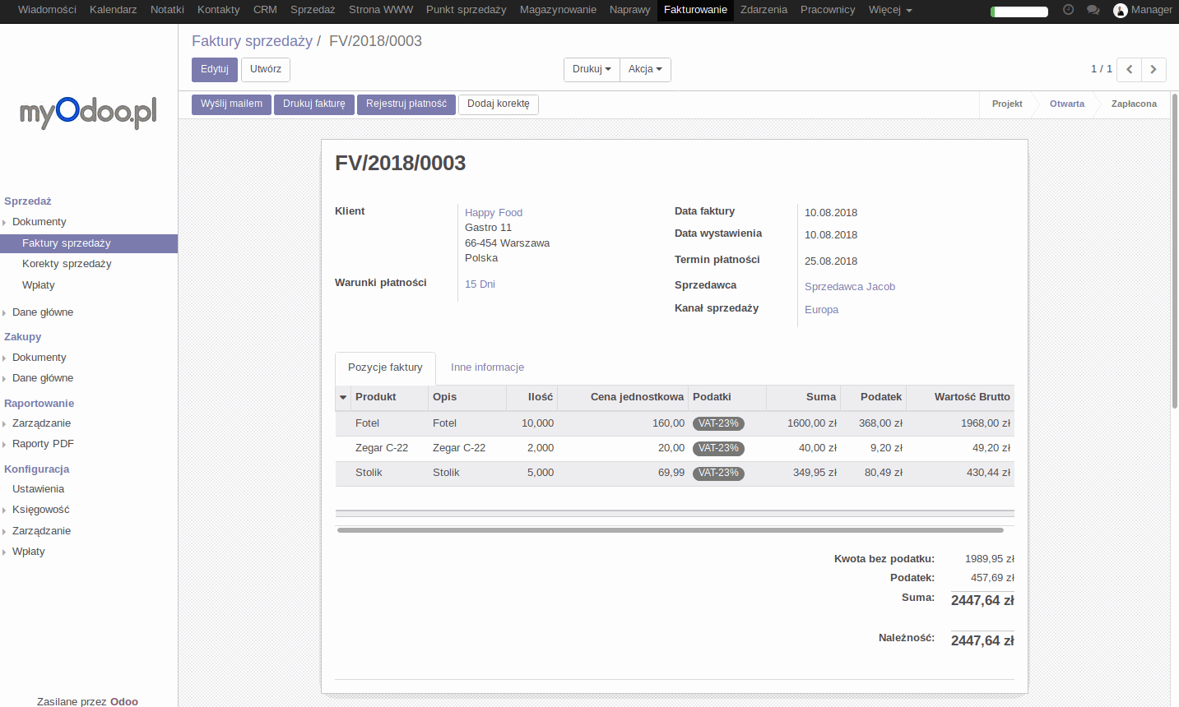Switch to the Pozycje faktury tab
The width and height of the screenshot is (1179, 707).
click(385, 367)
